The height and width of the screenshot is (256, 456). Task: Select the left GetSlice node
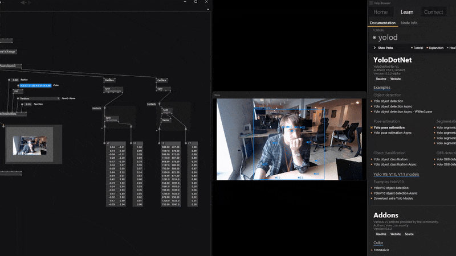tap(109, 80)
